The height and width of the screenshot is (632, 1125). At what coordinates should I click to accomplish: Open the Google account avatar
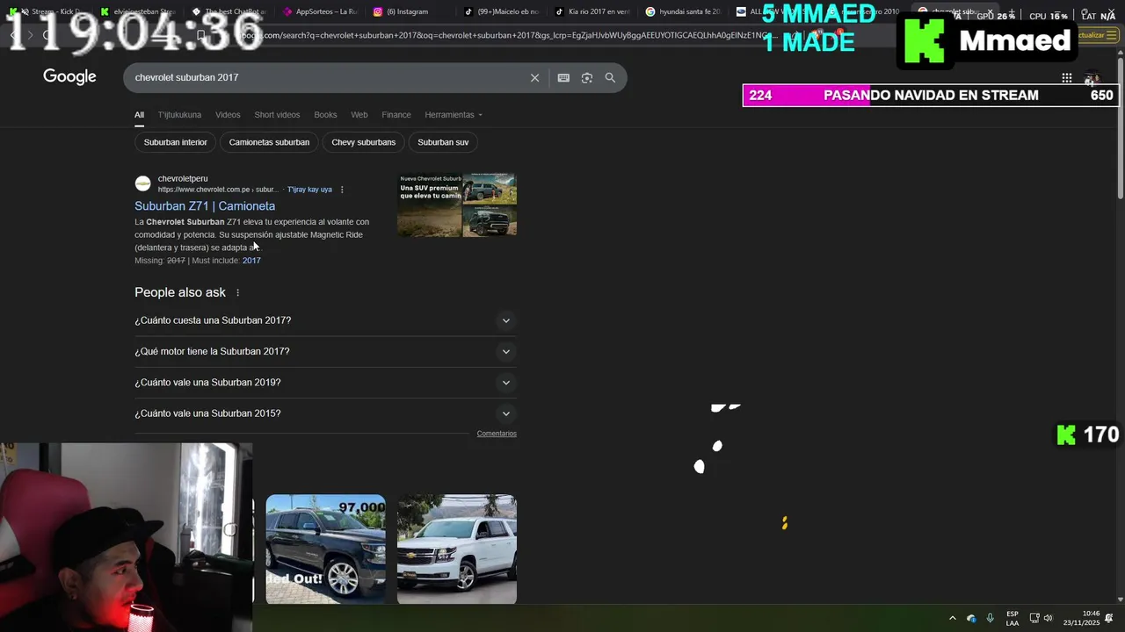1092,78
